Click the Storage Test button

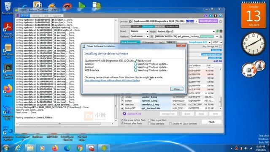coord(168,114)
